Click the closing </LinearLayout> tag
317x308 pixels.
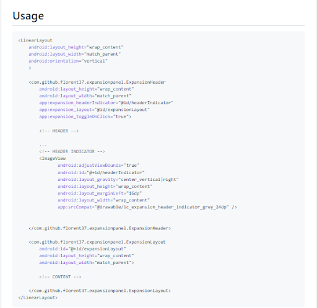click(x=38, y=297)
